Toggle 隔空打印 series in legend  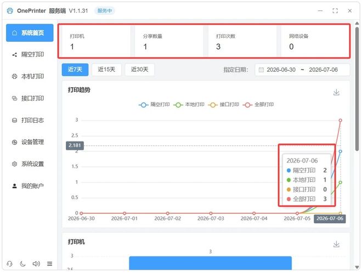(x=154, y=105)
